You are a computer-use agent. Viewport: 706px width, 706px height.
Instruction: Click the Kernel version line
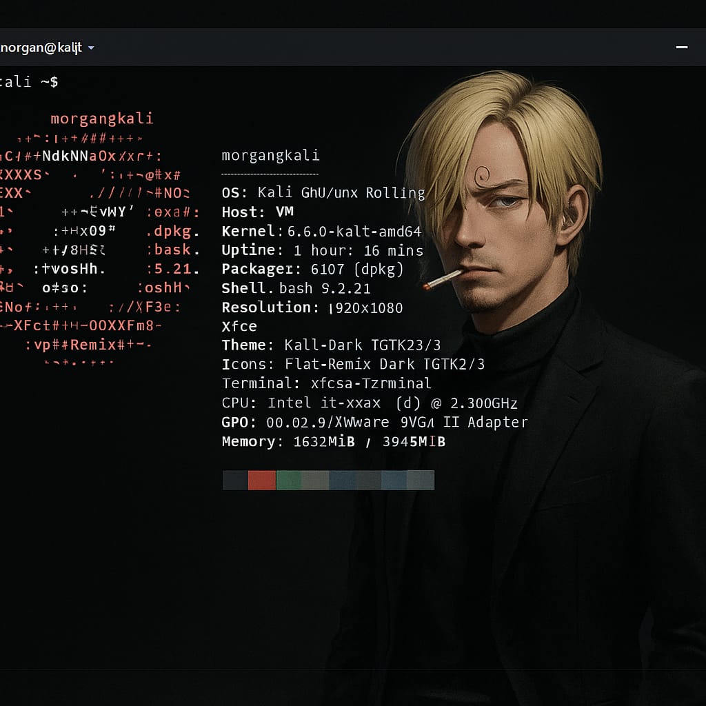click(321, 232)
